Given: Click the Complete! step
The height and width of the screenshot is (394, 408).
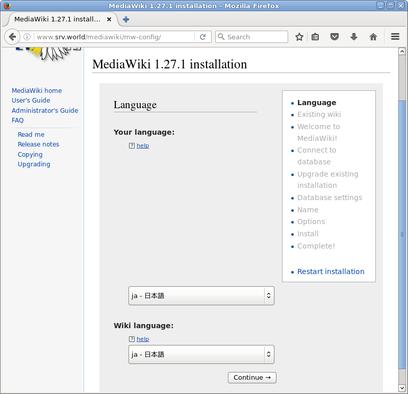Looking at the screenshot, I should click(x=316, y=246).
